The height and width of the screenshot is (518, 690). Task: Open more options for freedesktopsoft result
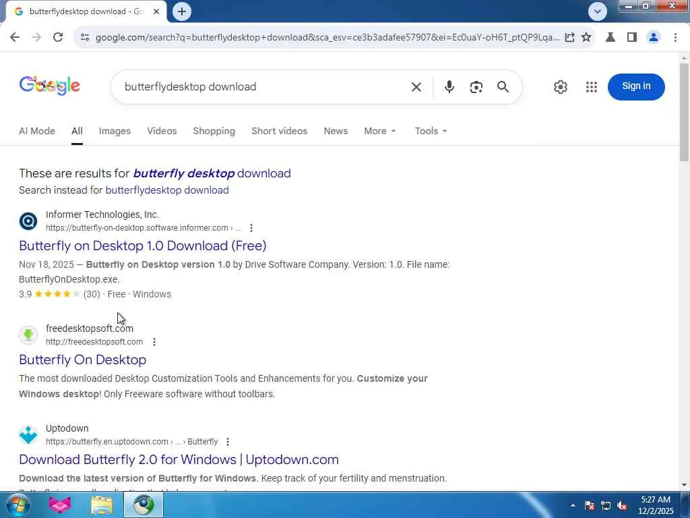(x=154, y=342)
